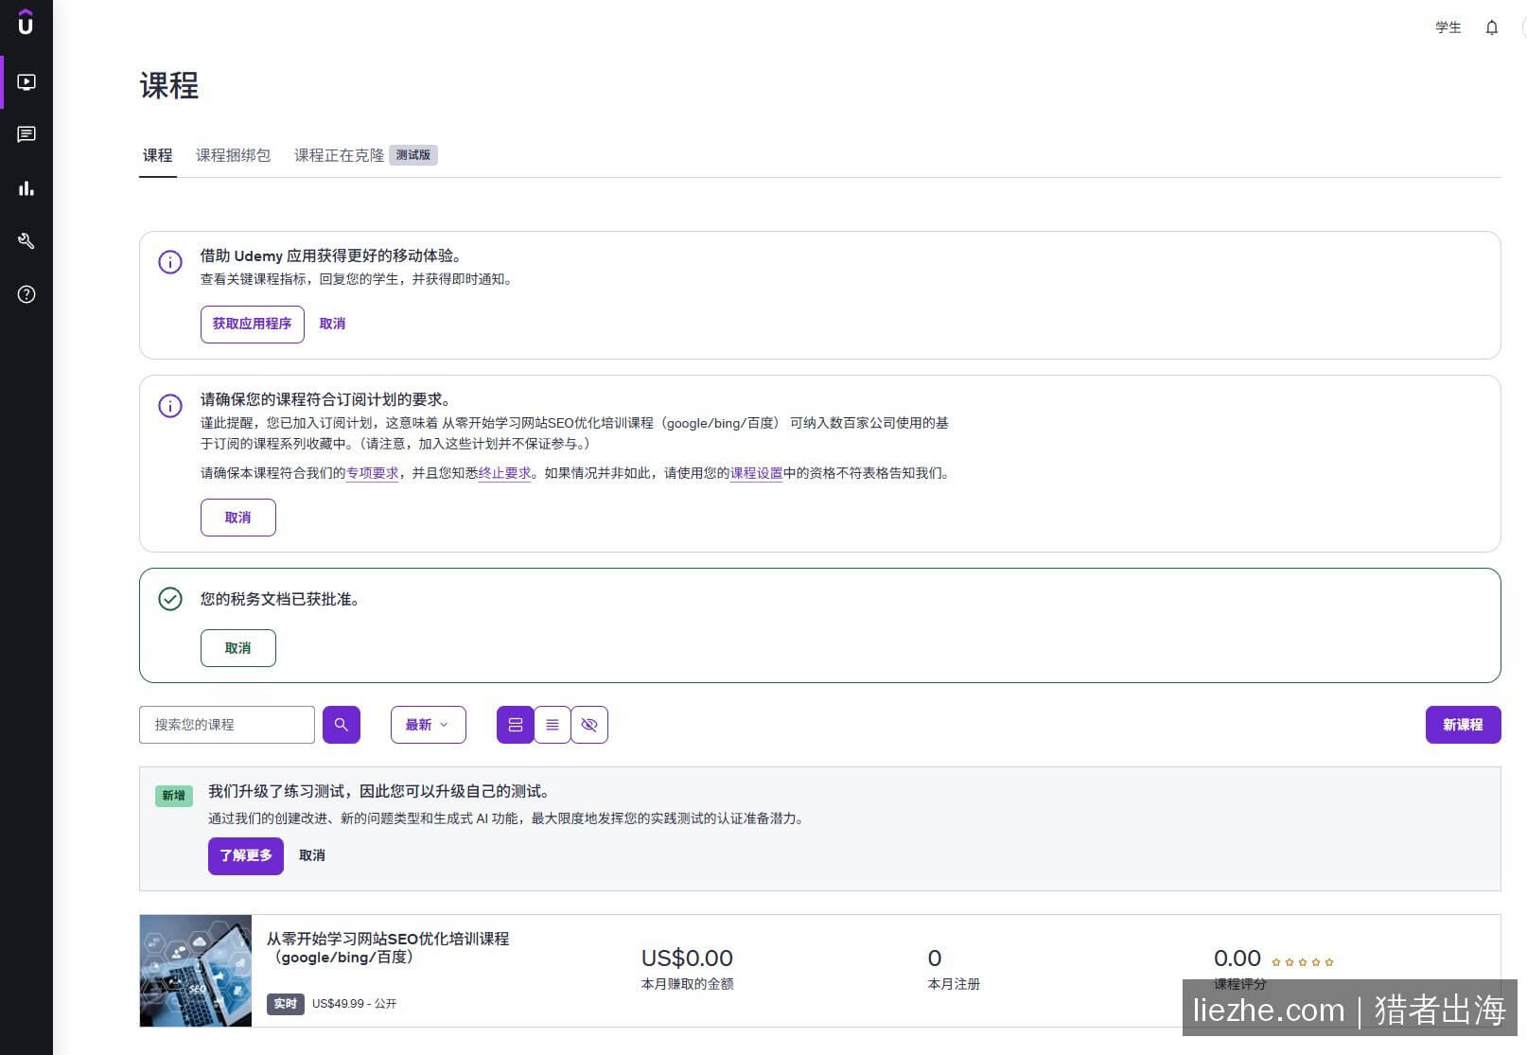Switch to compact list view layout
This screenshot has width=1527, height=1055.
(553, 725)
